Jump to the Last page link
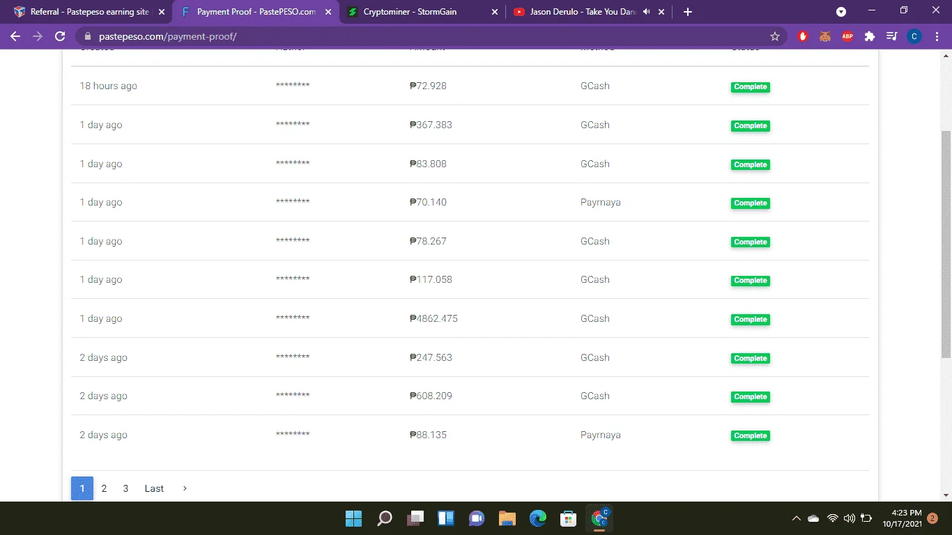This screenshot has height=535, width=952. pyautogui.click(x=154, y=488)
